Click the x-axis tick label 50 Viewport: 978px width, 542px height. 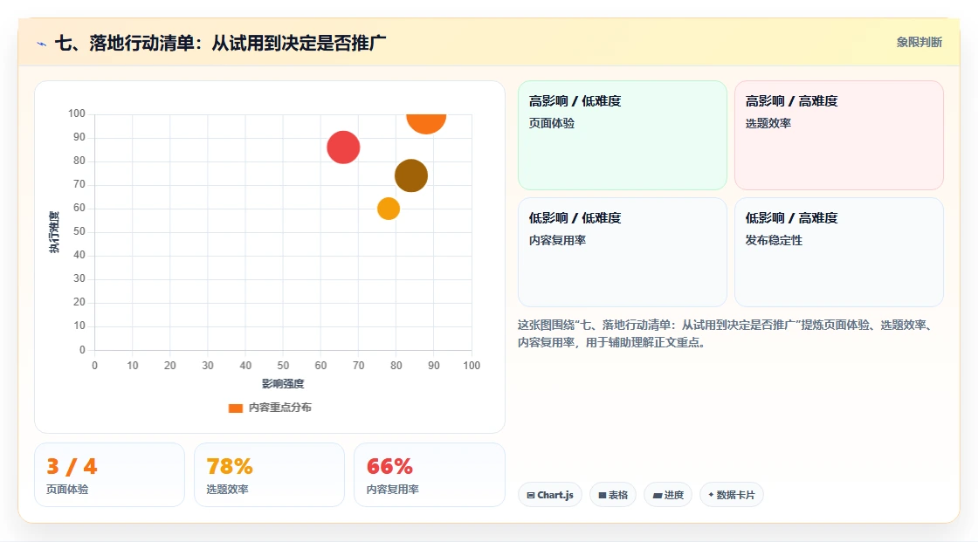(x=283, y=366)
